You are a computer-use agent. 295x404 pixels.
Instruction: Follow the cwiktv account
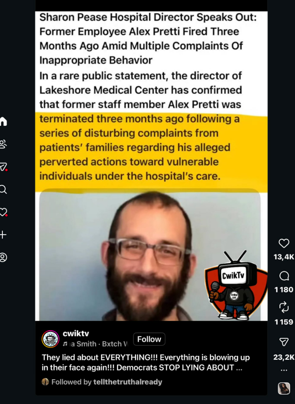click(149, 339)
